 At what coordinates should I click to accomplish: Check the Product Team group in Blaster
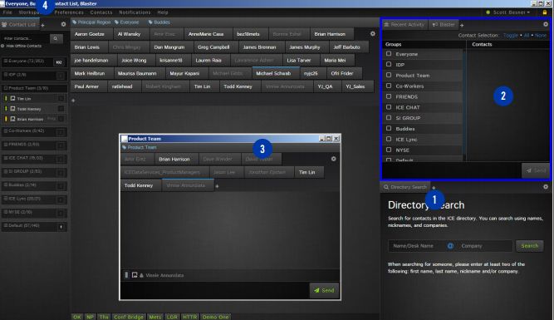pos(389,75)
